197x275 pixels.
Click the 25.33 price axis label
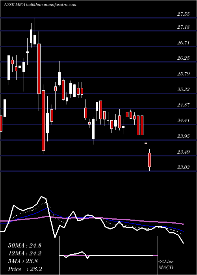pyautogui.click(x=183, y=90)
